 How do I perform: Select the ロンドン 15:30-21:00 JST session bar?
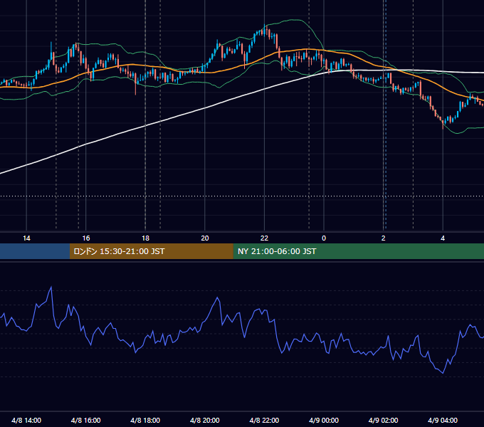[151, 251]
